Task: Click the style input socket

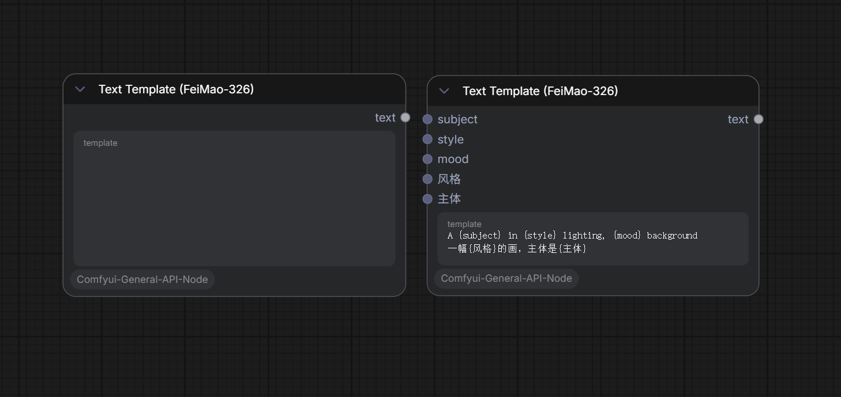Action: [x=427, y=139]
